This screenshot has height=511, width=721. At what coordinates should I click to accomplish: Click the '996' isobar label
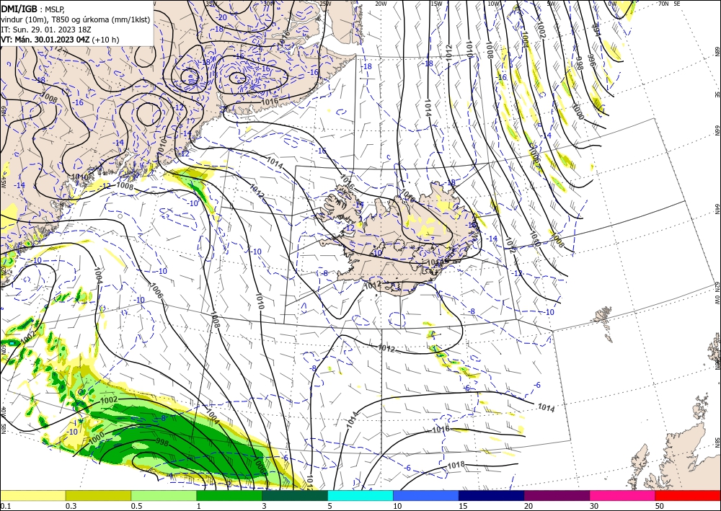[x=591, y=61]
